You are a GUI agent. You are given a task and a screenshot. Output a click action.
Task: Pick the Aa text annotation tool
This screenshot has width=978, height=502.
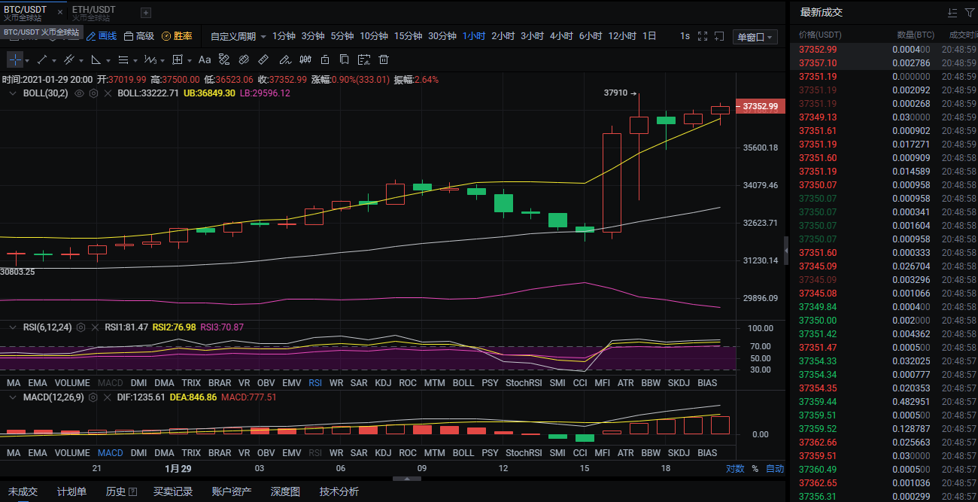205,59
